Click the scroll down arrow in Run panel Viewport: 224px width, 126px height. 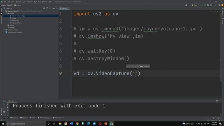point(8,107)
